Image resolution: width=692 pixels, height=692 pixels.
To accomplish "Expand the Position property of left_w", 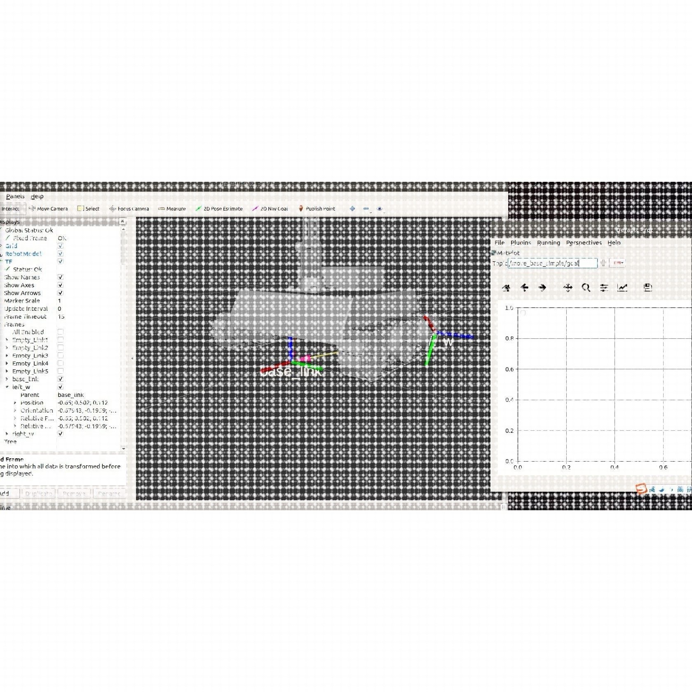I will (15, 403).
